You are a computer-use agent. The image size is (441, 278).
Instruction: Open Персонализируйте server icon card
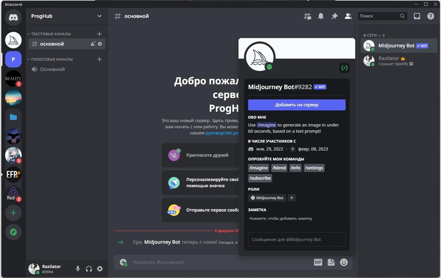[x=200, y=182]
